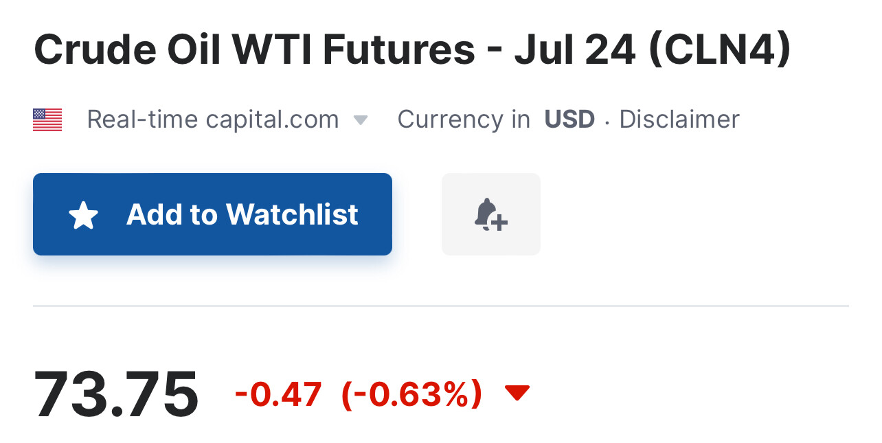Click the "Real-time" label

(142, 120)
